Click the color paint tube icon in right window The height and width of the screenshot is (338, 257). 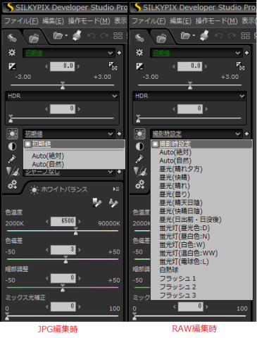[139, 159]
